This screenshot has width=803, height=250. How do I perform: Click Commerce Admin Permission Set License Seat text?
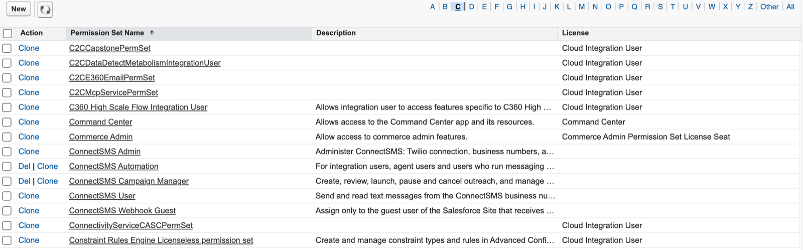(x=646, y=137)
